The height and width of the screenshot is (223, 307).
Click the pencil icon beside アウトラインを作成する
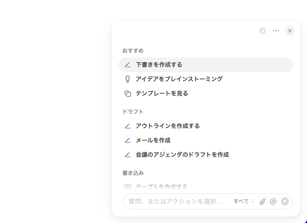[128, 126]
